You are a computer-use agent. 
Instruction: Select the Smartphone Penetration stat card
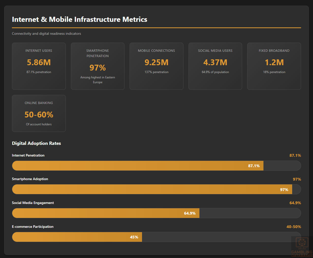[x=98, y=66]
